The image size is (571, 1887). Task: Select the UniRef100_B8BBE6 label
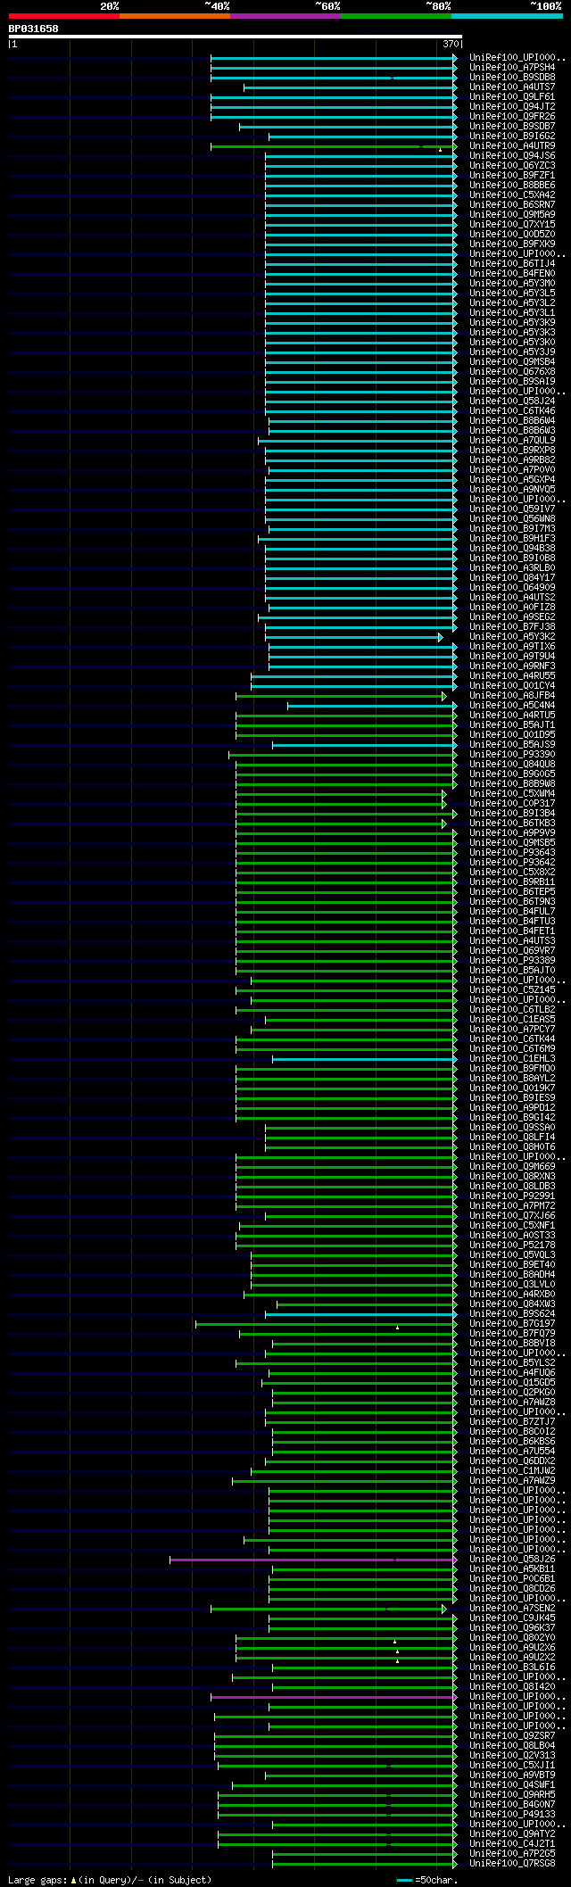512,185
